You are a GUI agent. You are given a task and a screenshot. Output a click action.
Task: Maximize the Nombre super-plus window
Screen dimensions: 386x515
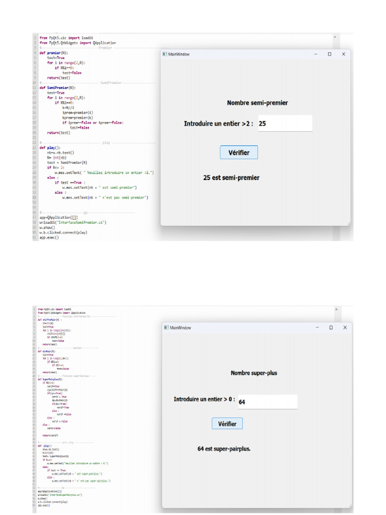click(331, 327)
